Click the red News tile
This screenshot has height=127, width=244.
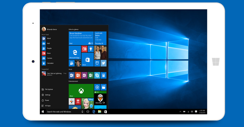84,49
